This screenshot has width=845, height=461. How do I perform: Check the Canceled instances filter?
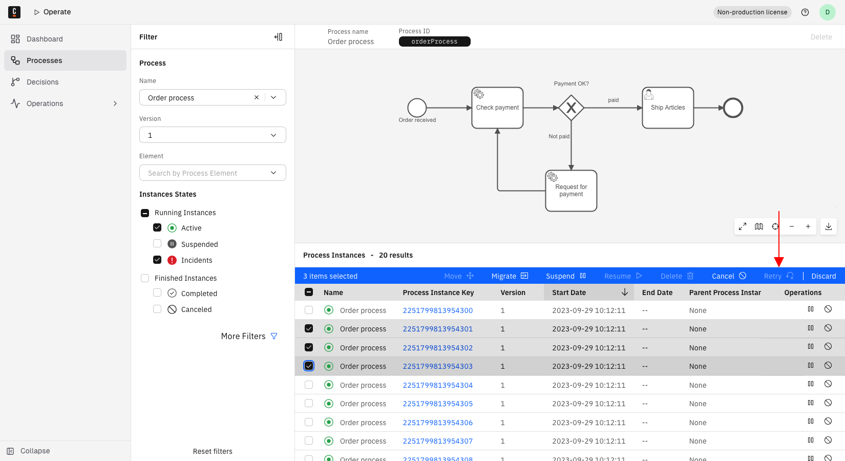[x=157, y=309]
